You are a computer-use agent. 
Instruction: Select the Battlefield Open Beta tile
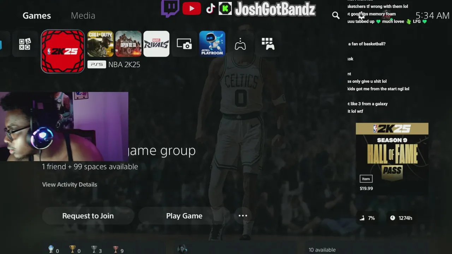pos(128,44)
